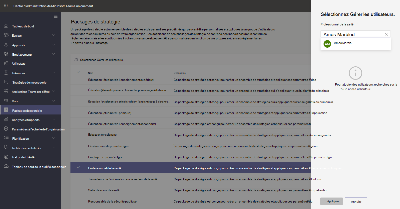Open Travailleurs de l'information sur le secteur de la santé
This screenshot has width=400, height=209.
pos(123,179)
